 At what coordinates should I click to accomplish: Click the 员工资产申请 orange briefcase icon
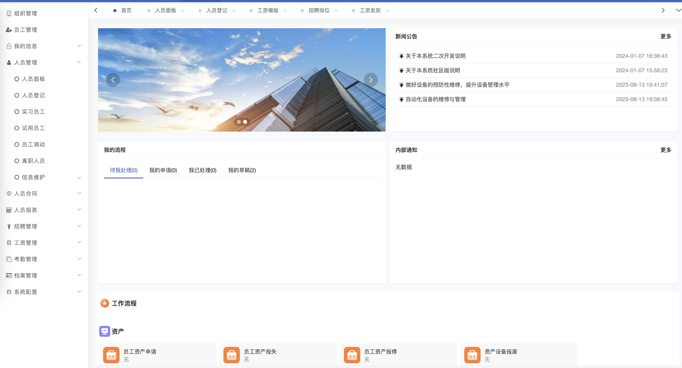[x=111, y=355]
